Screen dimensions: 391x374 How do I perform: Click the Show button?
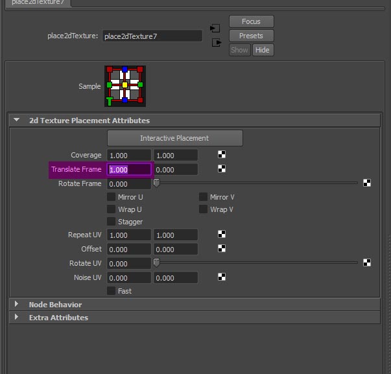coord(240,50)
